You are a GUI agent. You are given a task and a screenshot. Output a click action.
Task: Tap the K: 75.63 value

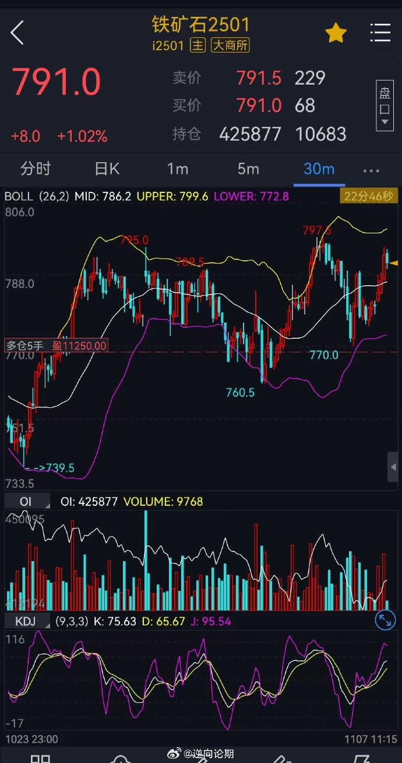click(115, 622)
